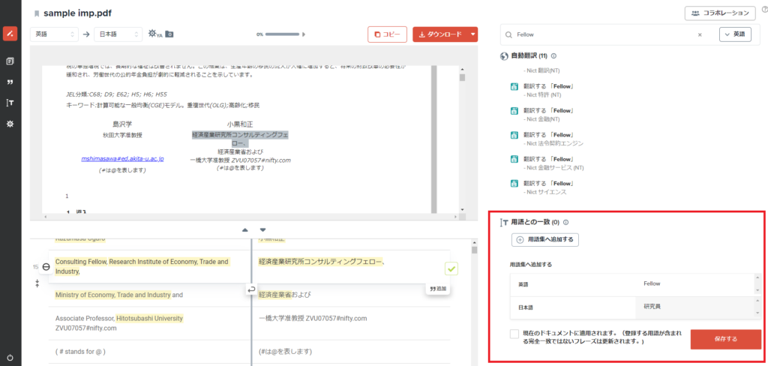This screenshot has width=768, height=366.
Task: Open the editor pen icon in sidebar
Action: [x=10, y=34]
